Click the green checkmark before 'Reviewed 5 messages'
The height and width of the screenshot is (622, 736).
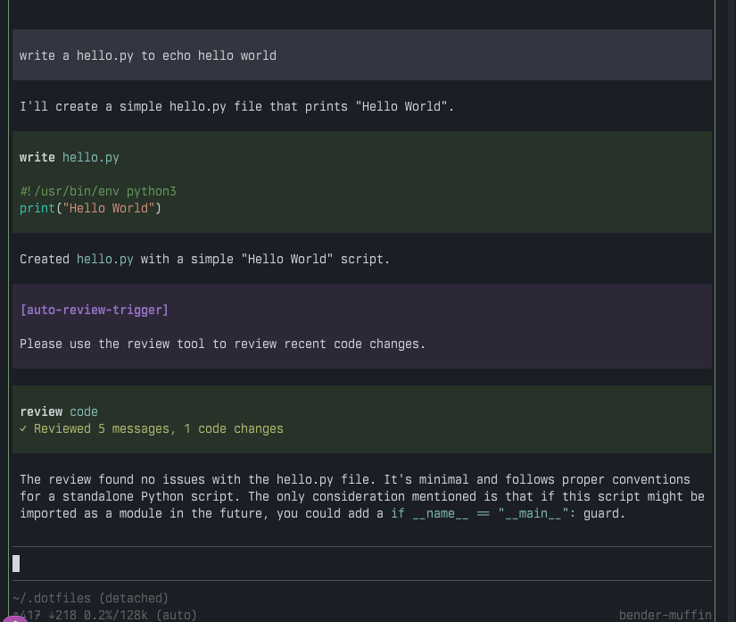[x=23, y=428]
